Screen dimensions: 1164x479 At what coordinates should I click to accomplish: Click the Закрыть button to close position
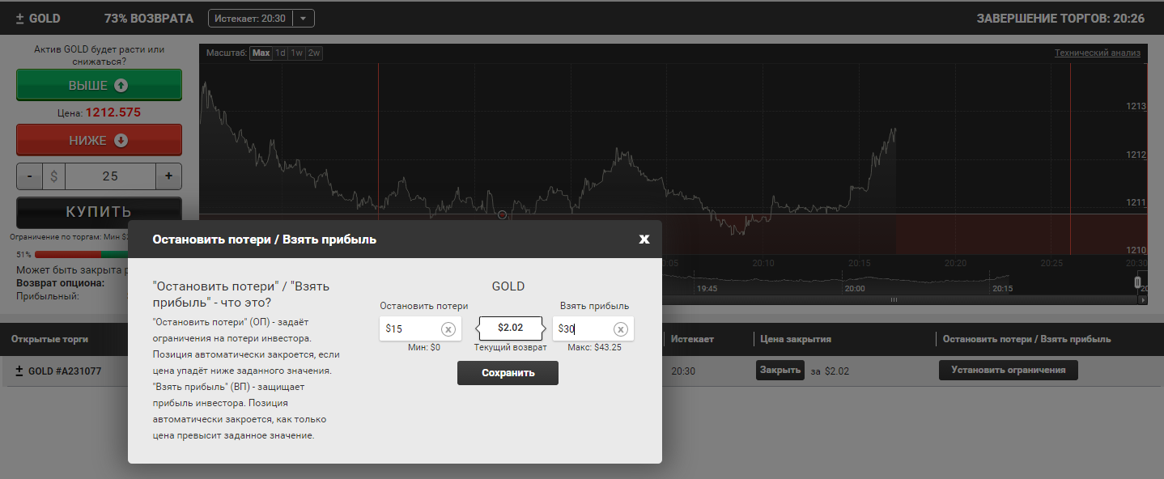[780, 371]
